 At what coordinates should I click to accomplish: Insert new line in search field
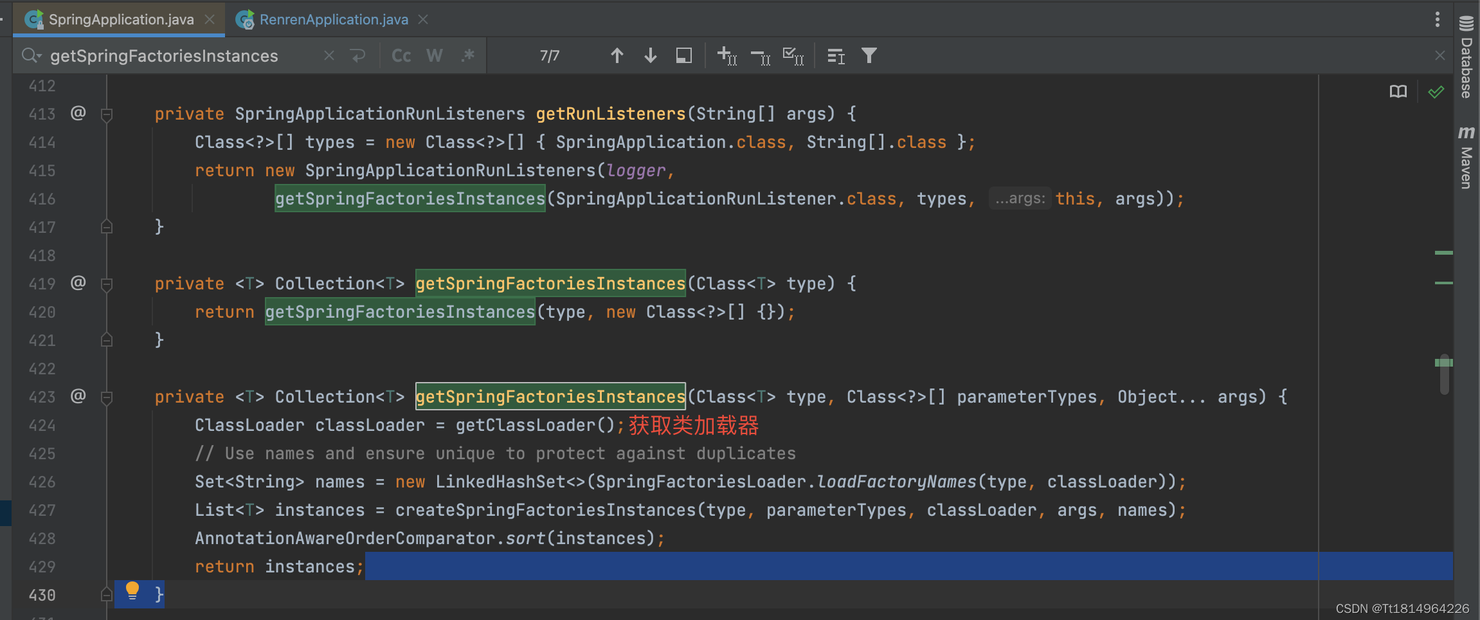click(x=358, y=56)
